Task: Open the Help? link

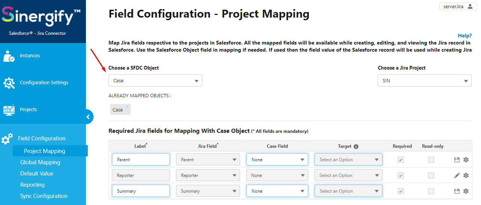Action: click(465, 36)
